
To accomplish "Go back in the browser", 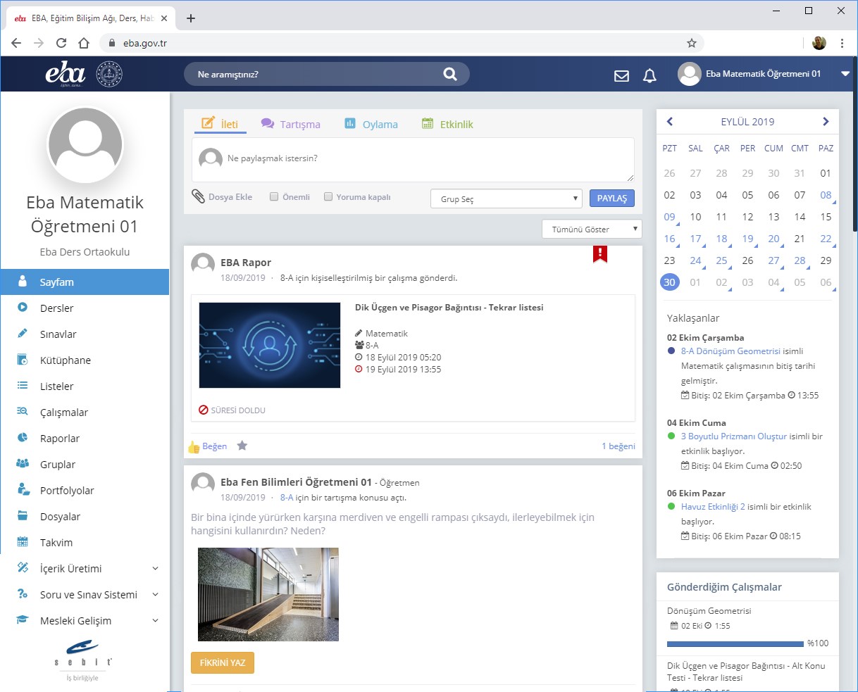I will pos(16,43).
